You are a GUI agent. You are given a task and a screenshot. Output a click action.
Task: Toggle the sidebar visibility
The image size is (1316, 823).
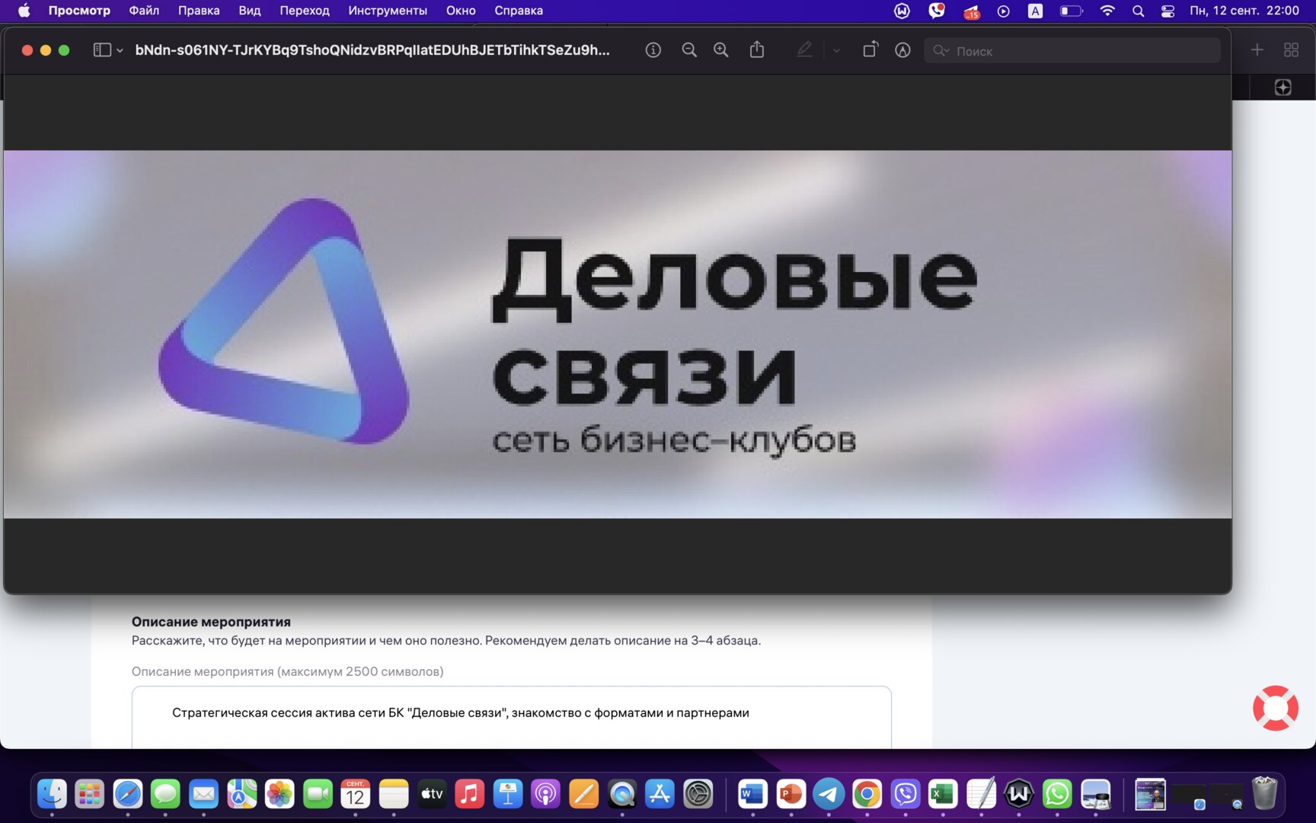pos(101,50)
